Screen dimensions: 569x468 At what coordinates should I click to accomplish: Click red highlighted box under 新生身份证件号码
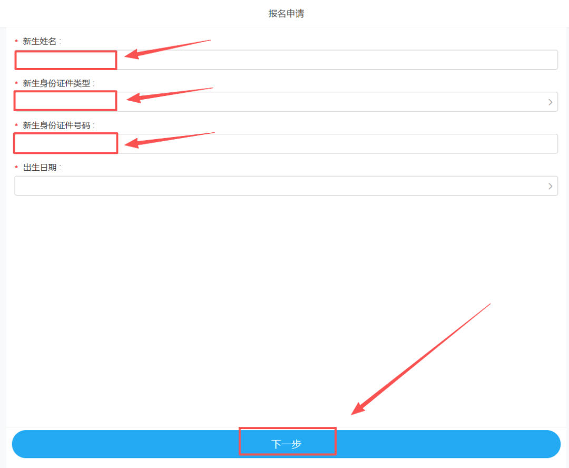[66, 143]
